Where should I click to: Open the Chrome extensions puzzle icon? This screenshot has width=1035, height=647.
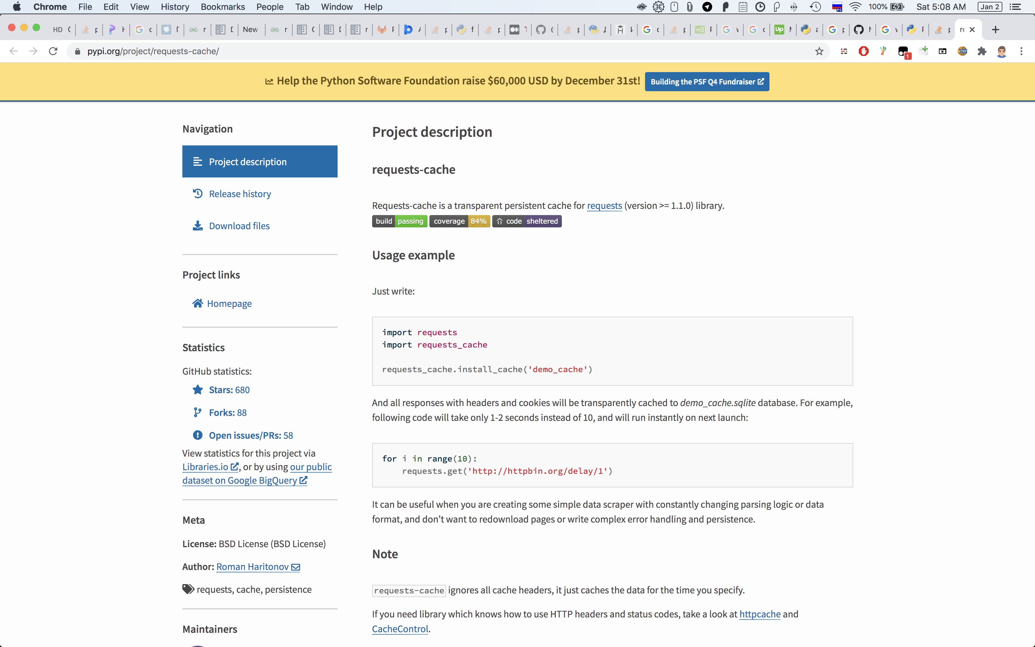[982, 51]
